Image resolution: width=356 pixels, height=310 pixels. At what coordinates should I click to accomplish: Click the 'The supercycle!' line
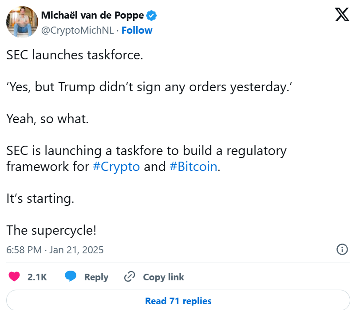tap(51, 231)
